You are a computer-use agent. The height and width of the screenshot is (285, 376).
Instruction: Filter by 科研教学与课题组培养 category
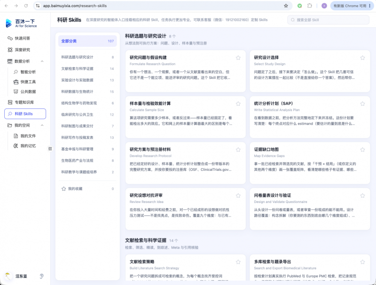click(x=87, y=172)
